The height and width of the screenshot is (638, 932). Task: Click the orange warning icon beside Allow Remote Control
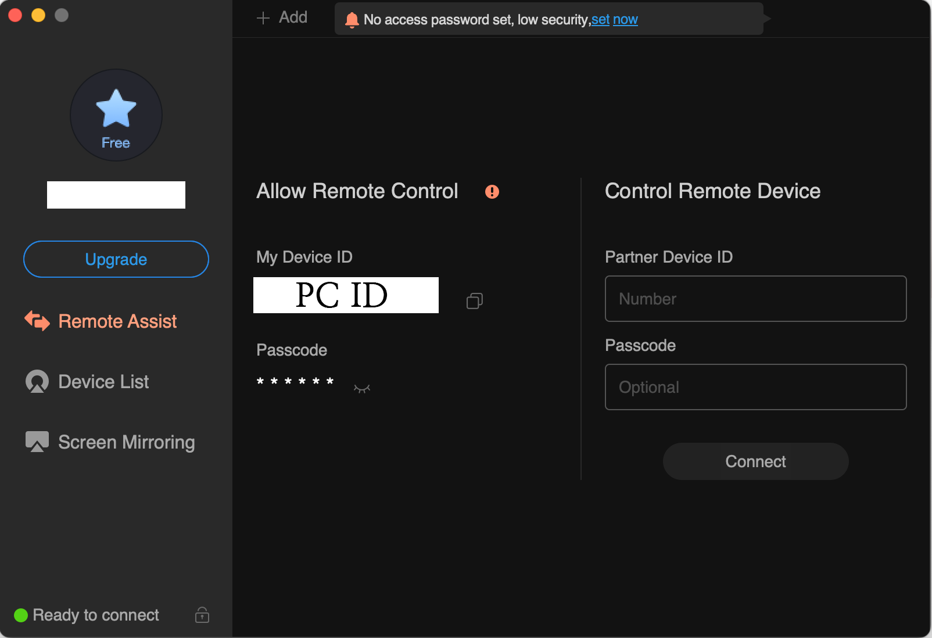point(492,192)
